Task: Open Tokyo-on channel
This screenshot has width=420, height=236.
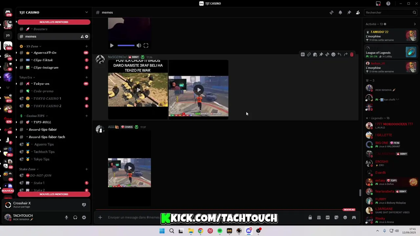Action: 54,84
